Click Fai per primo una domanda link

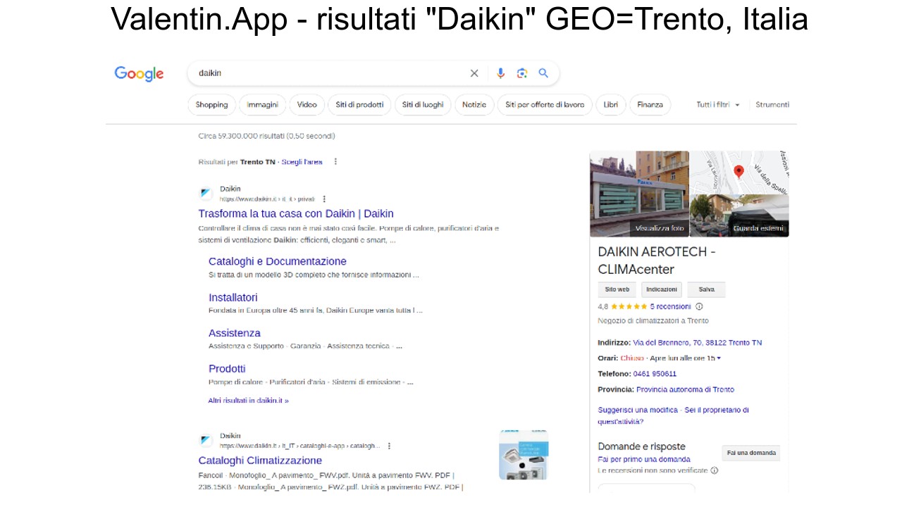644,459
